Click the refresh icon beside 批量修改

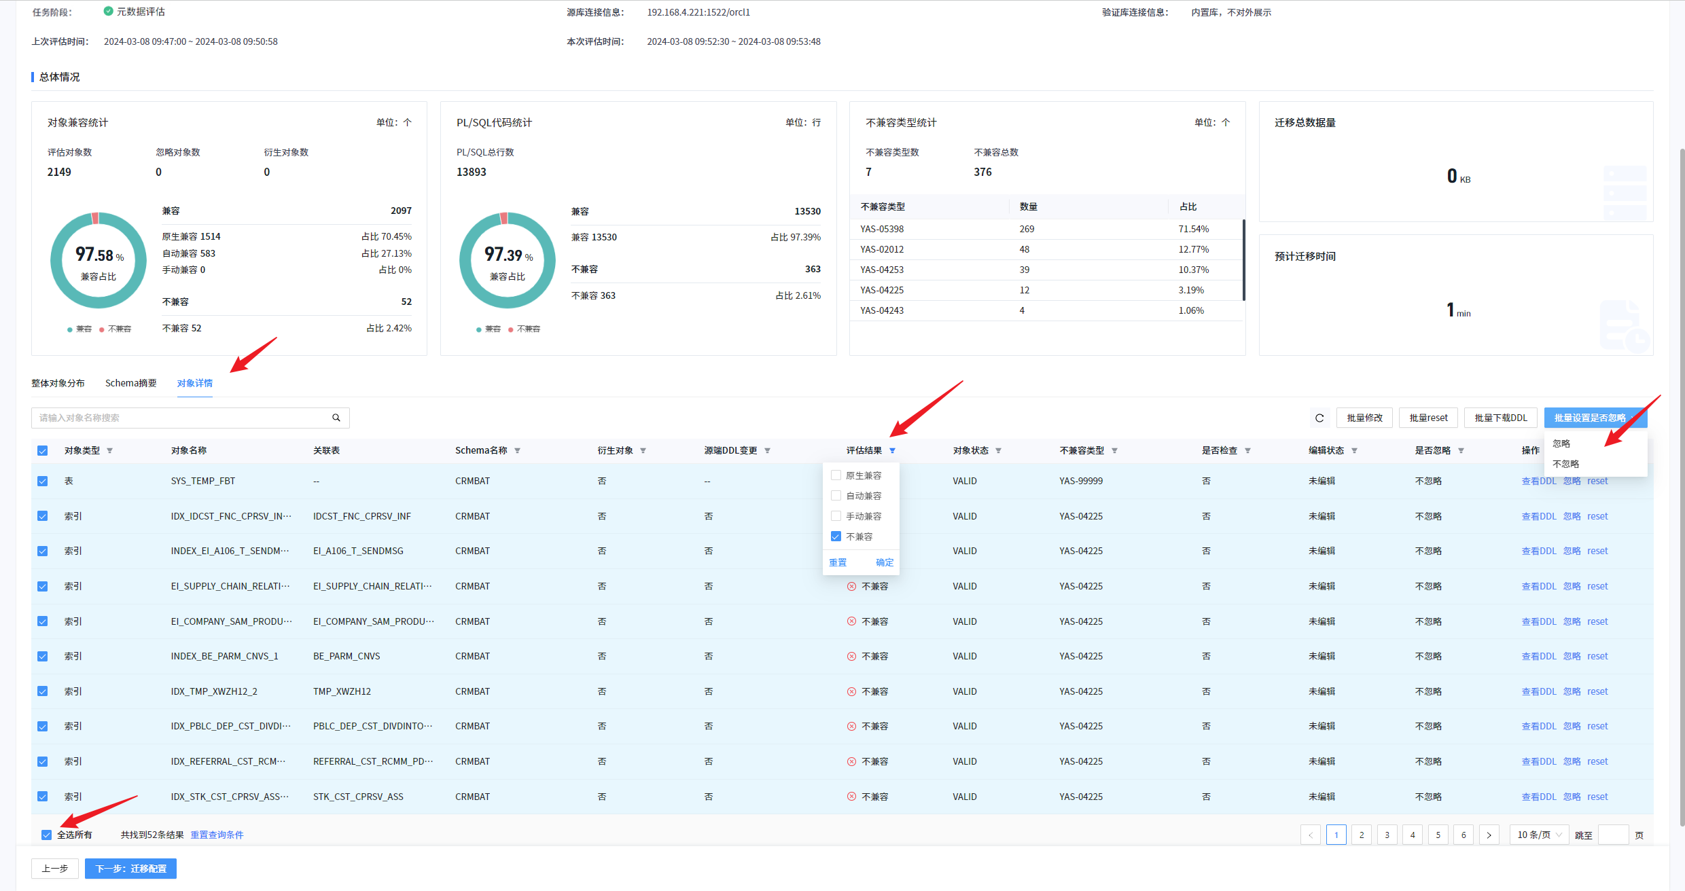1319,418
